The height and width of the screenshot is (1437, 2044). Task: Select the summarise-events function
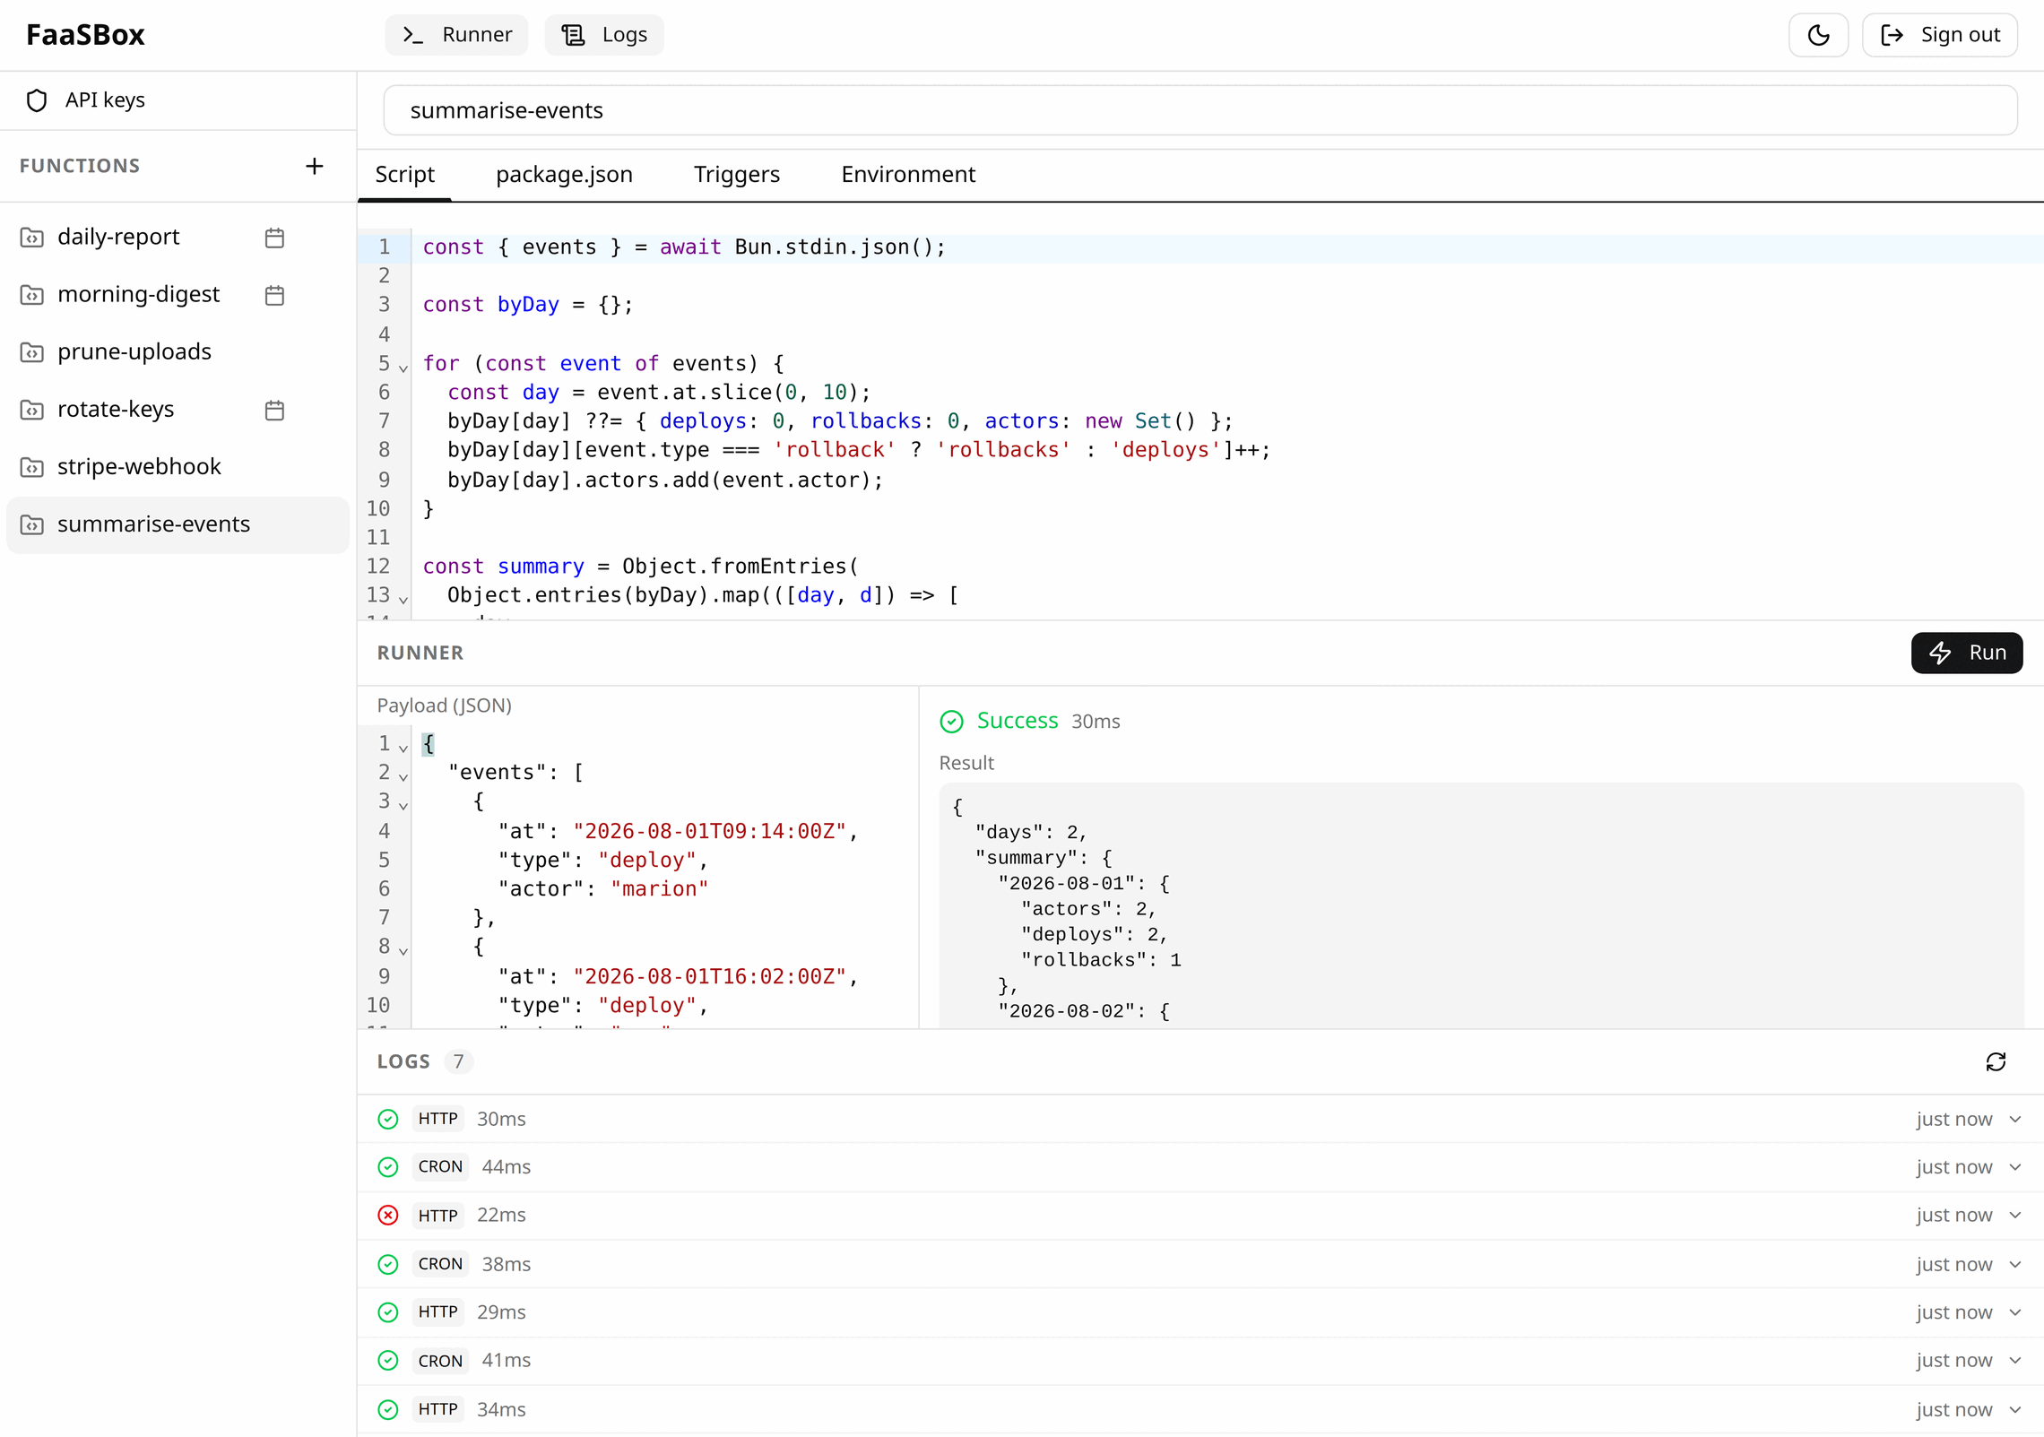[x=178, y=524]
